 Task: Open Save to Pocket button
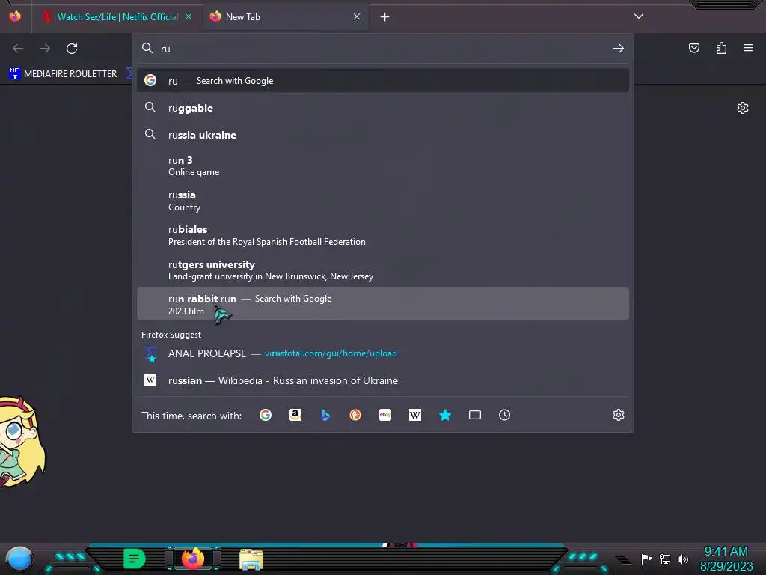click(x=694, y=48)
